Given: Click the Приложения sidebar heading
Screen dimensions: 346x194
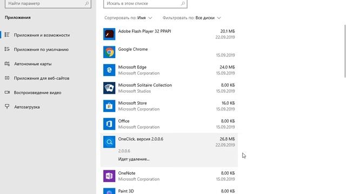Looking at the screenshot, I should [18, 17].
